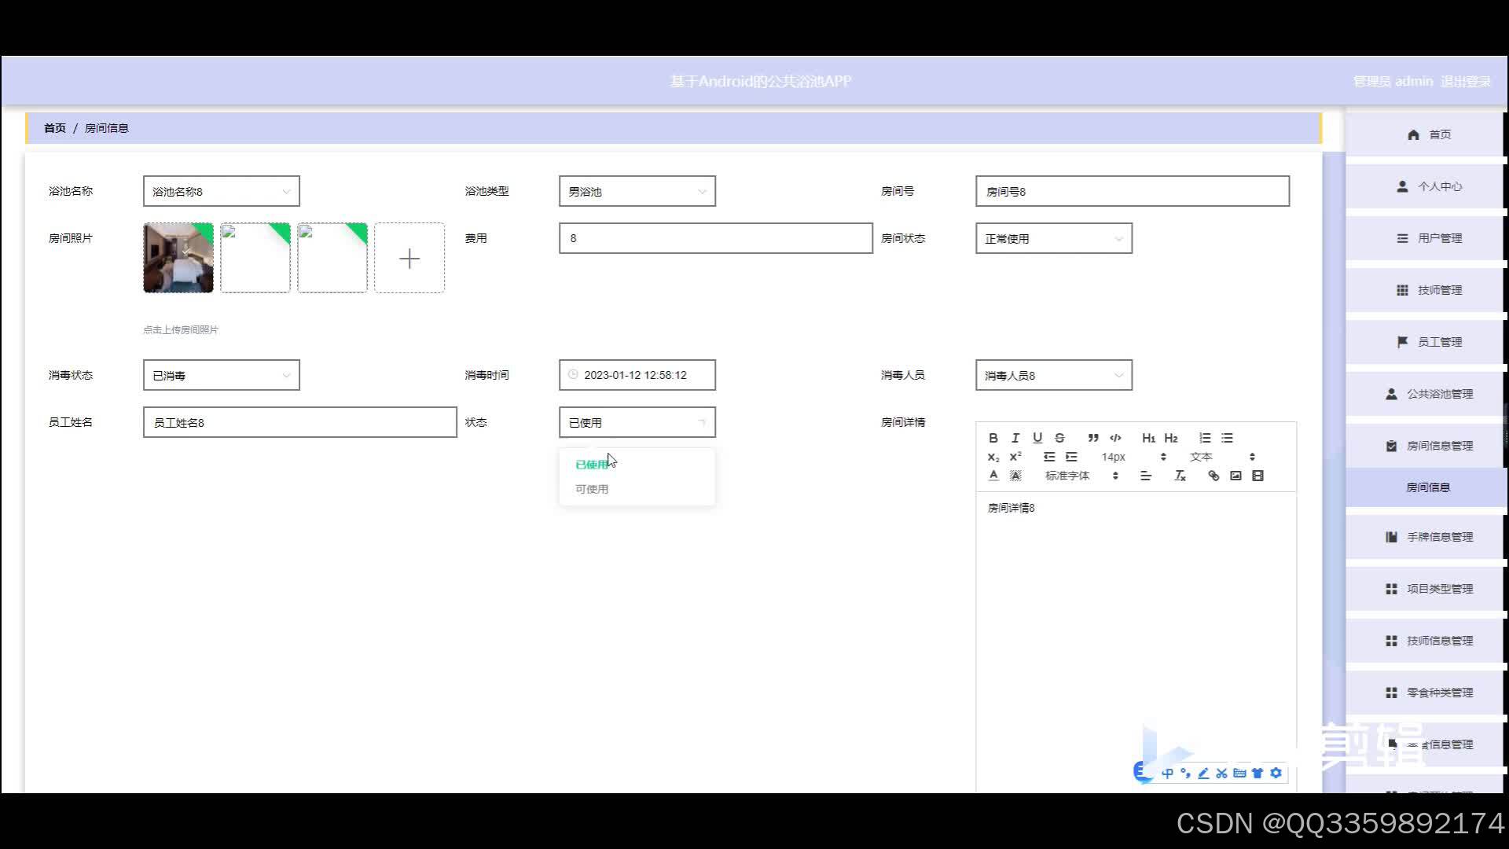Click the 房间号 input field
The height and width of the screenshot is (849, 1509).
click(1132, 191)
